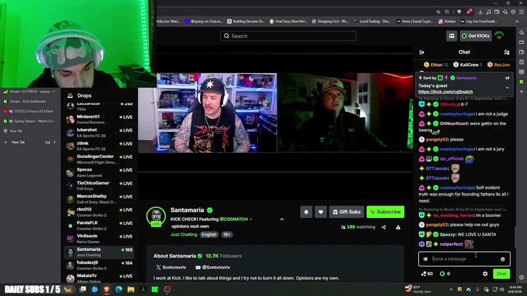Open Brave VPN shield icon
The width and height of the screenshot is (527, 296).
pos(513,12)
